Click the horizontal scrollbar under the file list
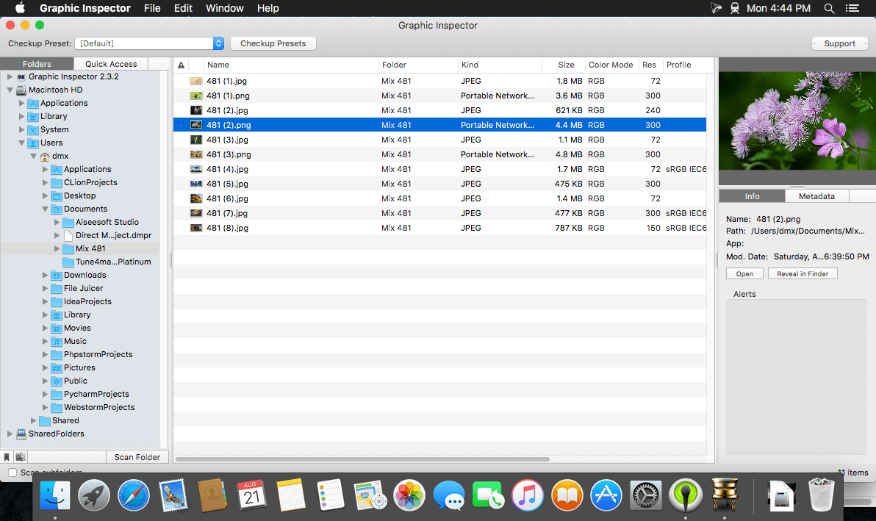Image resolution: width=876 pixels, height=521 pixels. 362,459
